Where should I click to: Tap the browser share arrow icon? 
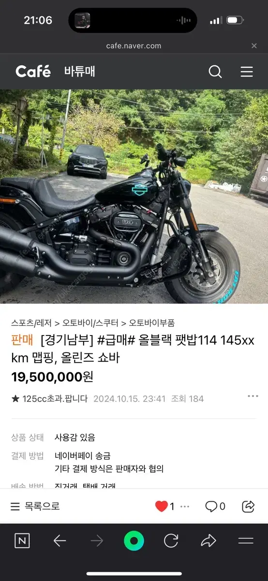coord(208,541)
